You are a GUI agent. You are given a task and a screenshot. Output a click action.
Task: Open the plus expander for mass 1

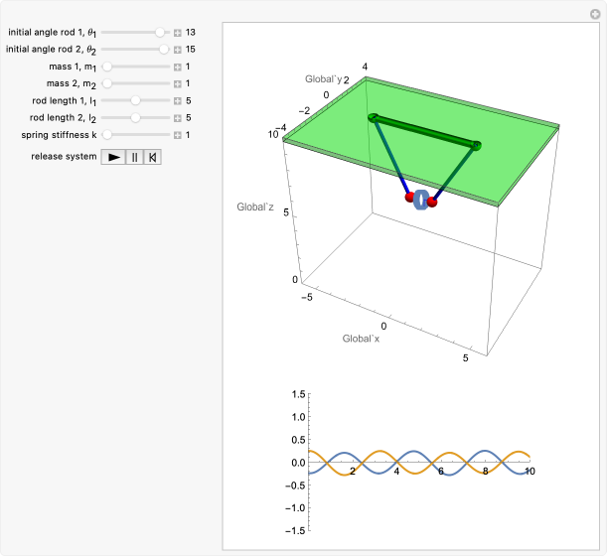(x=178, y=67)
